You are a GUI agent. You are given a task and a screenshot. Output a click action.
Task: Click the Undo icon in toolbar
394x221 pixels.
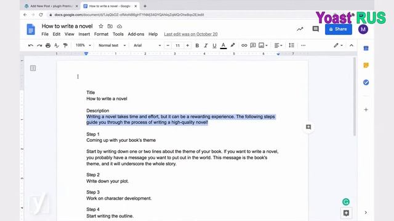(31, 45)
